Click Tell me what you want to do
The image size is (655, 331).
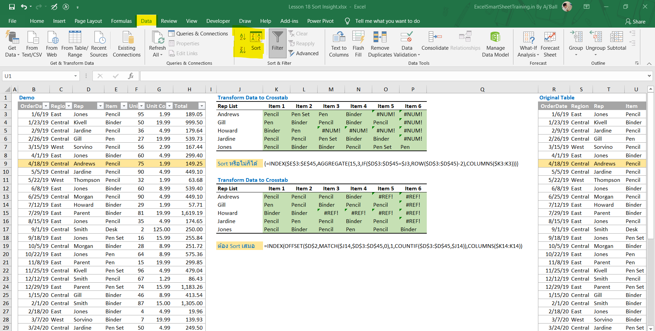(x=388, y=21)
